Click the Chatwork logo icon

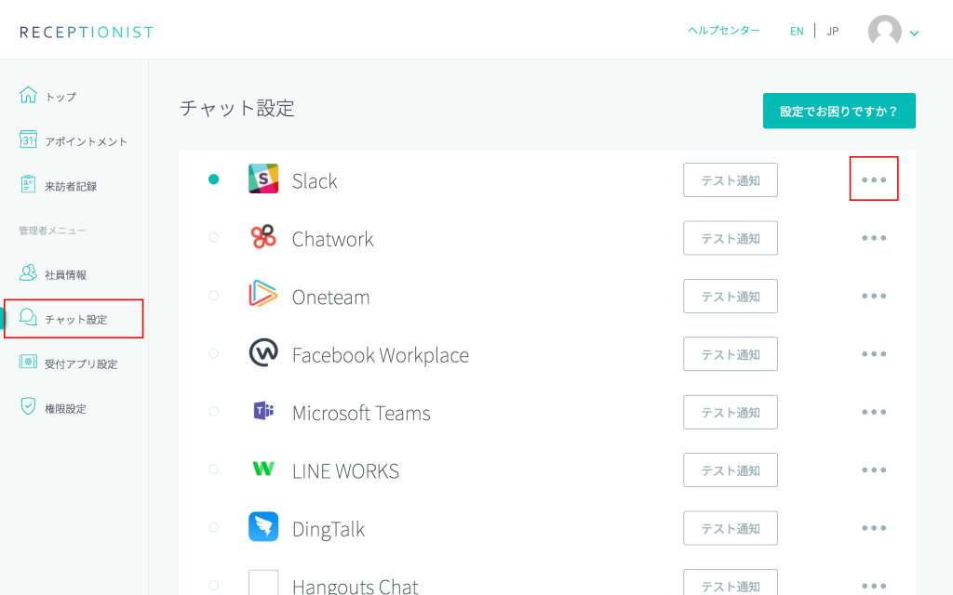[x=263, y=238]
